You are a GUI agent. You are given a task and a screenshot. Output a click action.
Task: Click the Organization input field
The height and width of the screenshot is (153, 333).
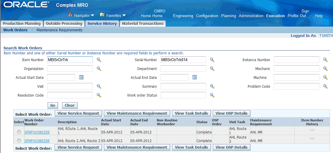[70, 69]
